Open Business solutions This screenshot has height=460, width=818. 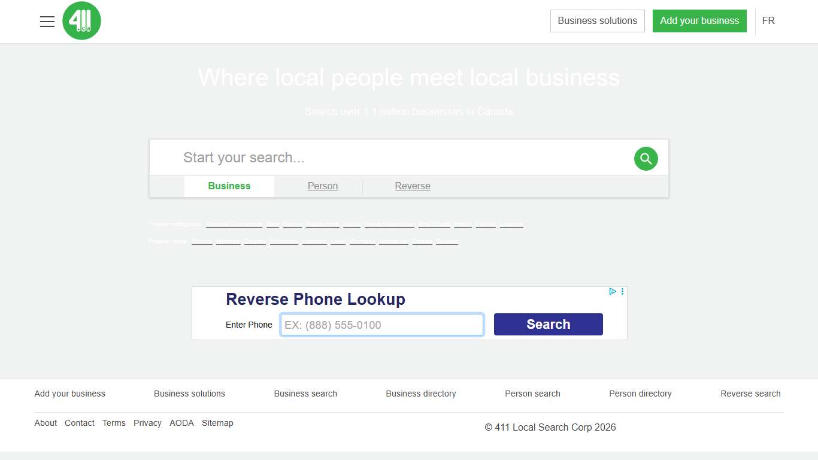596,20
